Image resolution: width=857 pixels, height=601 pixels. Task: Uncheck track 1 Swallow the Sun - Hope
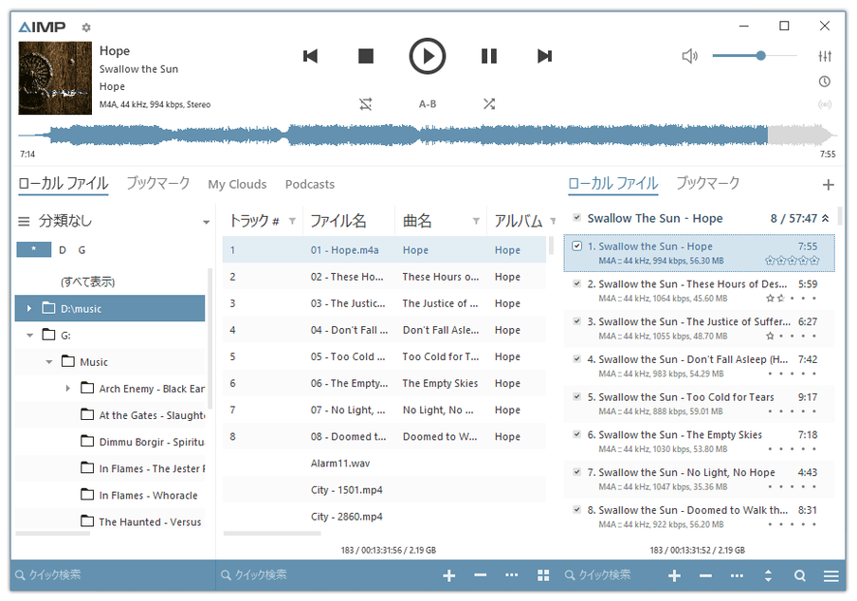(576, 246)
